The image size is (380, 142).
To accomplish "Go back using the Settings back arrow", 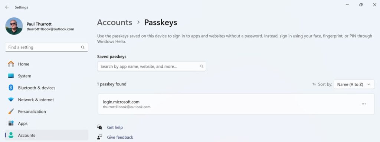I will (7, 7).
